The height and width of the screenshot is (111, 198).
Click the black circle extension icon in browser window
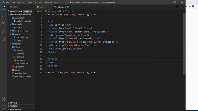tap(193, 6)
